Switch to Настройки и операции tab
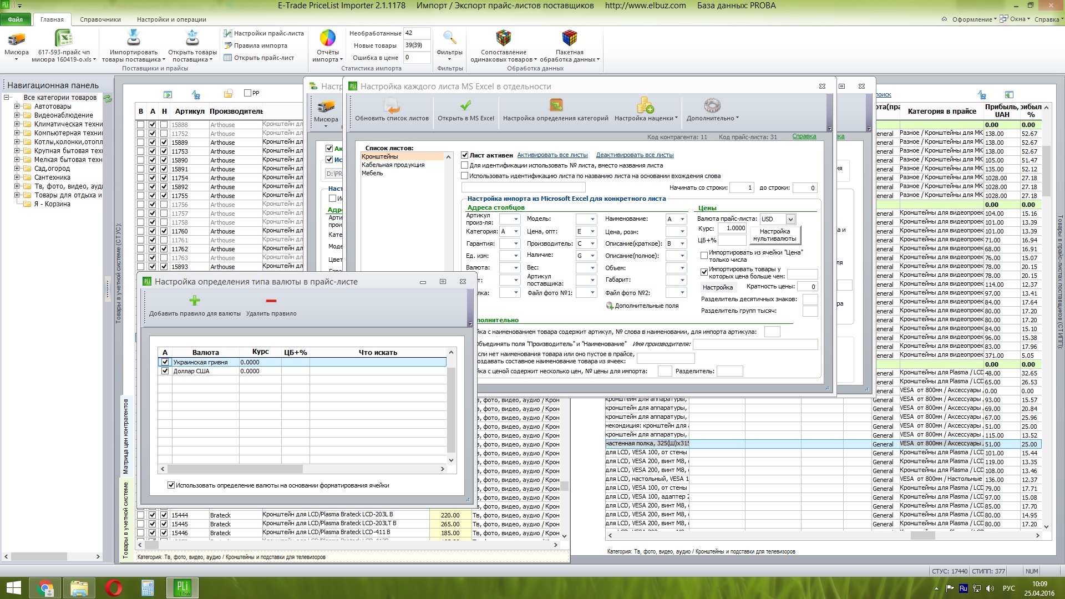The width and height of the screenshot is (1065, 599). (x=171, y=19)
